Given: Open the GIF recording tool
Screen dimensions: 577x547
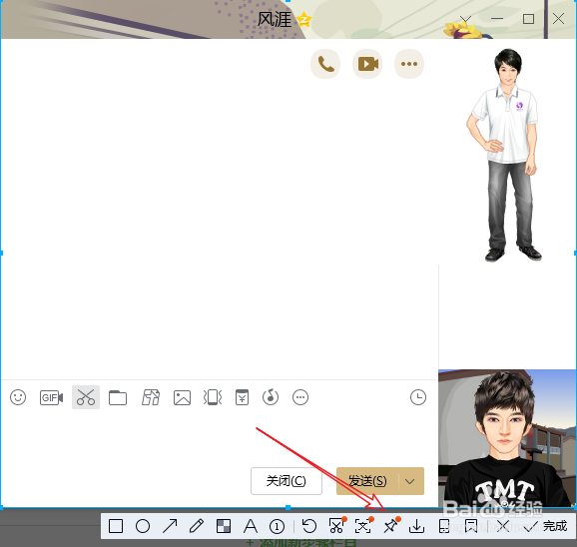Looking at the screenshot, I should (x=51, y=397).
